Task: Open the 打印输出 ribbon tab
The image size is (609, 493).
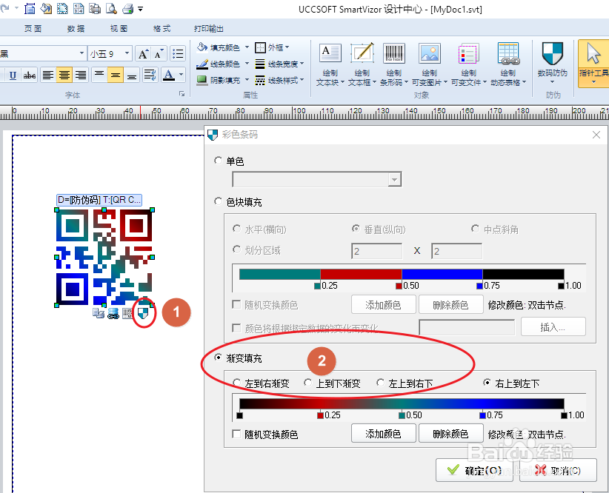Action: [209, 28]
